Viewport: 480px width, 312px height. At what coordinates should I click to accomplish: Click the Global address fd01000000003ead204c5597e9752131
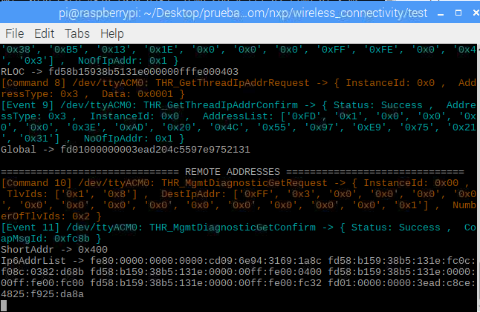(x=155, y=150)
